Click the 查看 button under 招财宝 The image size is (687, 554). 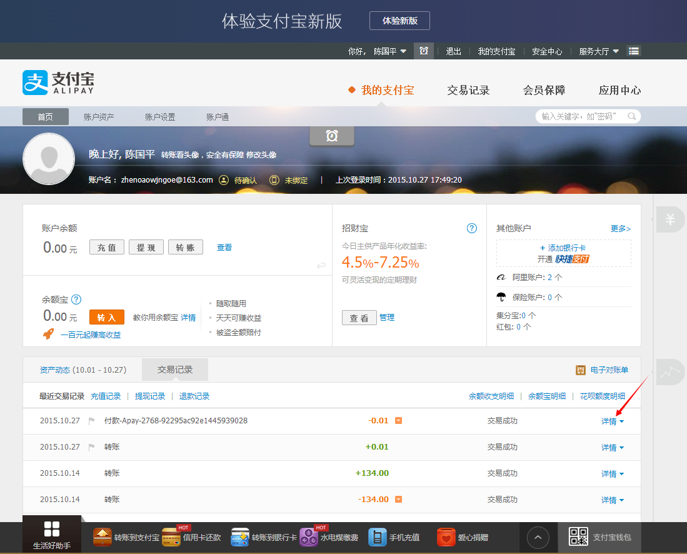pos(359,318)
